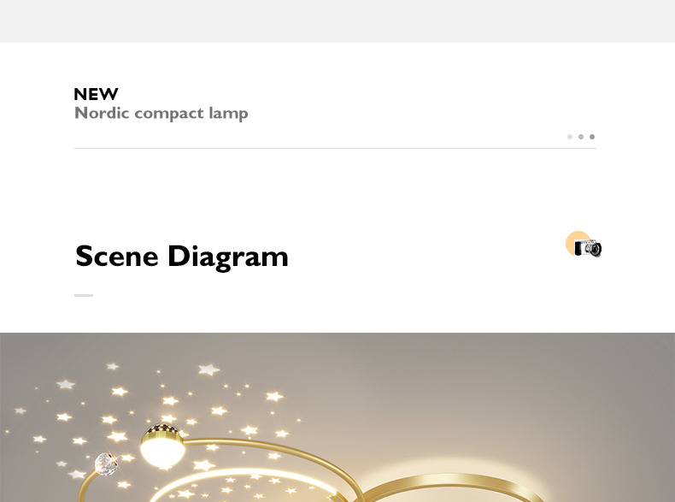Click the large star above the projector globe
Screen dimensions: 675x502
pos(208,370)
